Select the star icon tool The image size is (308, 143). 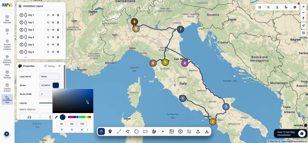(x=163, y=131)
